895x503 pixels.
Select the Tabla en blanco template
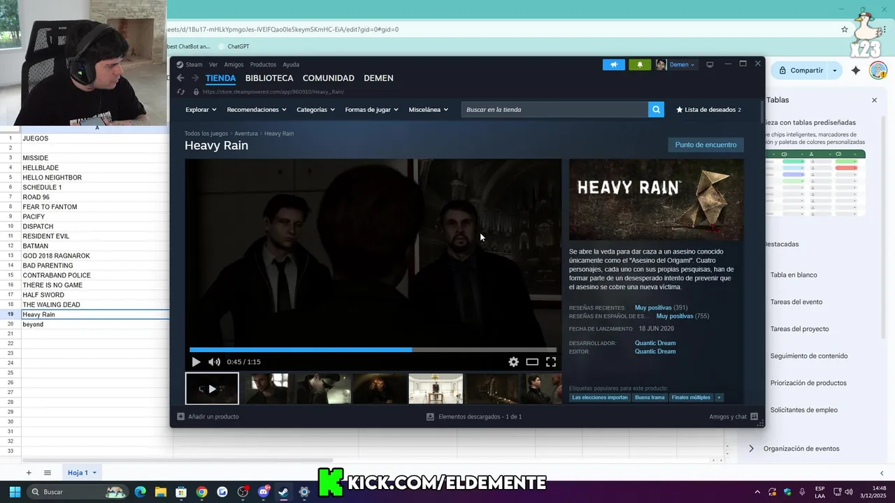click(x=794, y=275)
